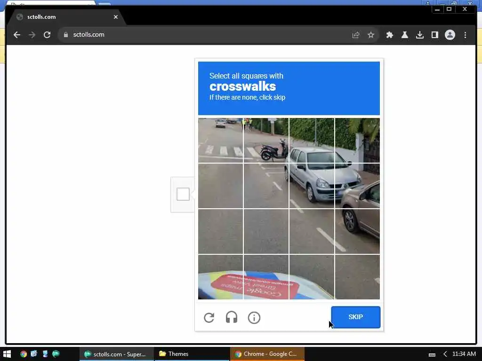Switch to the sctolls.com taskbar window

(117, 354)
